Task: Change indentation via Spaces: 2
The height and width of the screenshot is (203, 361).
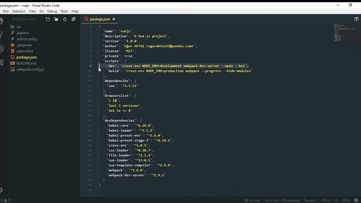Action: 311,201
